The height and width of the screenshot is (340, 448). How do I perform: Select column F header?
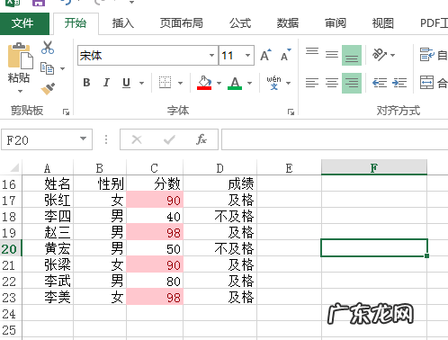tap(374, 167)
